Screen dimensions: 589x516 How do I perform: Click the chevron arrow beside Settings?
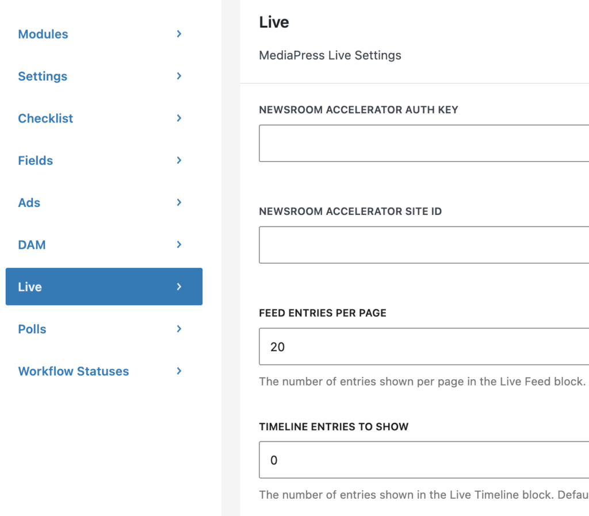click(179, 76)
